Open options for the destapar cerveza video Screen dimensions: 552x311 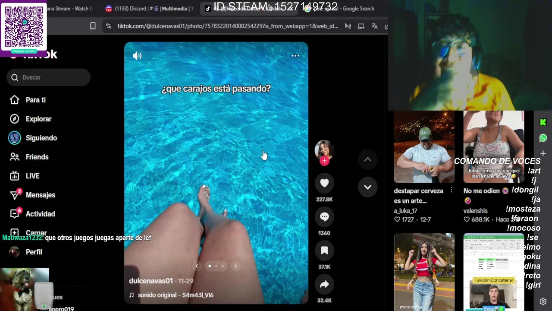[451, 190]
